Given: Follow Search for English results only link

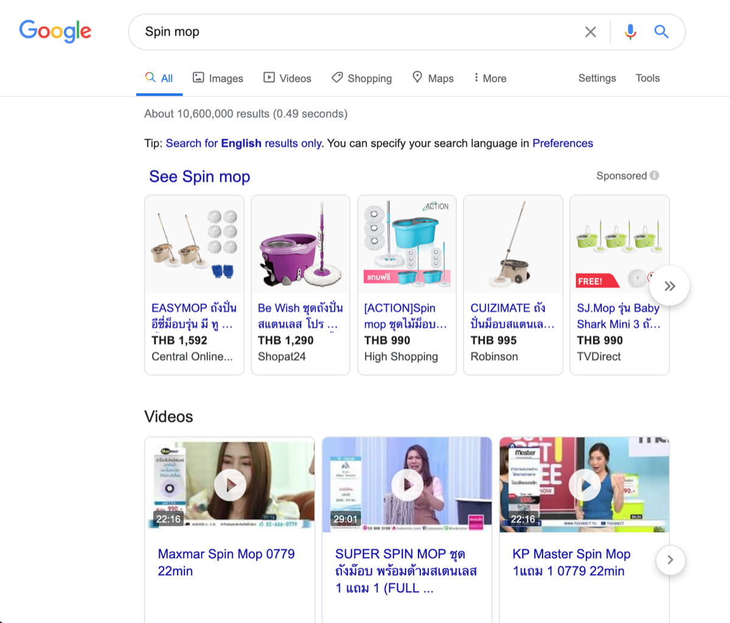Looking at the screenshot, I should (243, 143).
